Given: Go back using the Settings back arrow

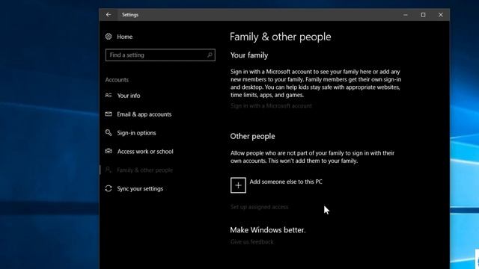Looking at the screenshot, I should (x=109, y=15).
